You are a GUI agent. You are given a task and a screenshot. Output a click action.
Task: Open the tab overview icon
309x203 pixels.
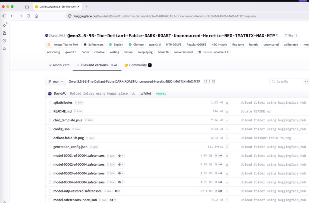[x=27, y=7]
